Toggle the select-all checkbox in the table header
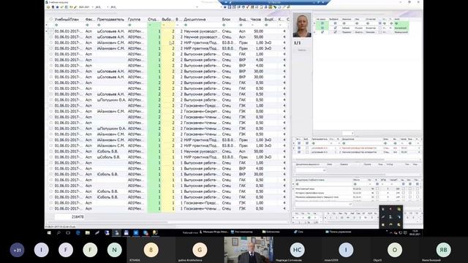The image size is (468, 263). click(50, 20)
